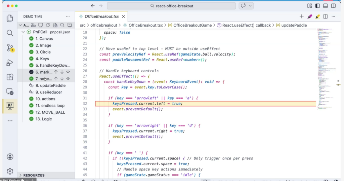Screen dimensions: 344x181
Task: Run the 8. updatePaddle demo step
Action: tap(32, 85)
